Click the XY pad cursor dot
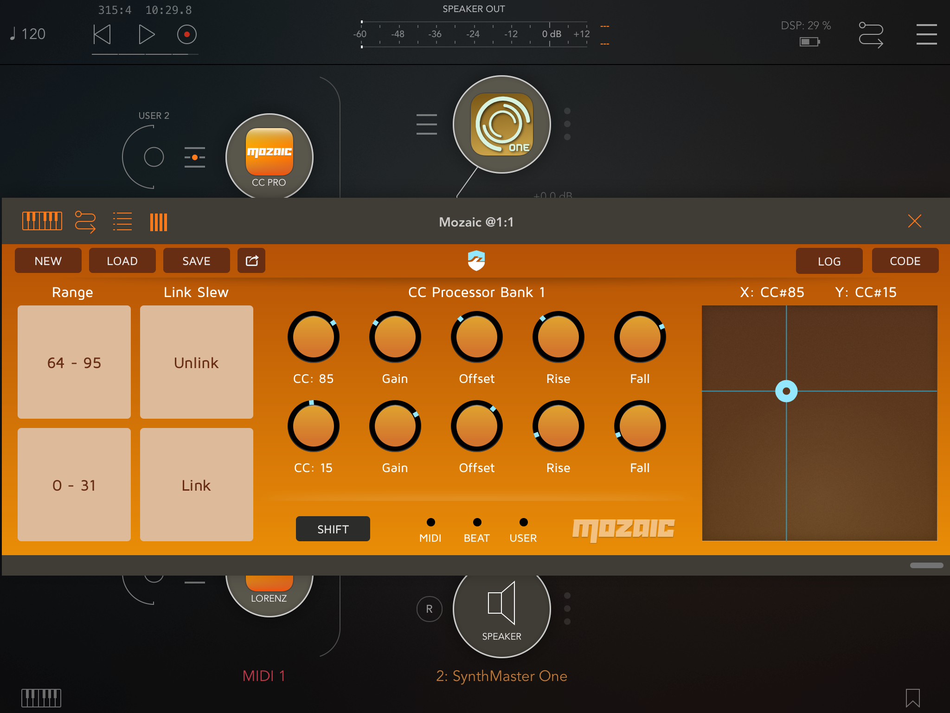950x713 pixels. tap(786, 391)
